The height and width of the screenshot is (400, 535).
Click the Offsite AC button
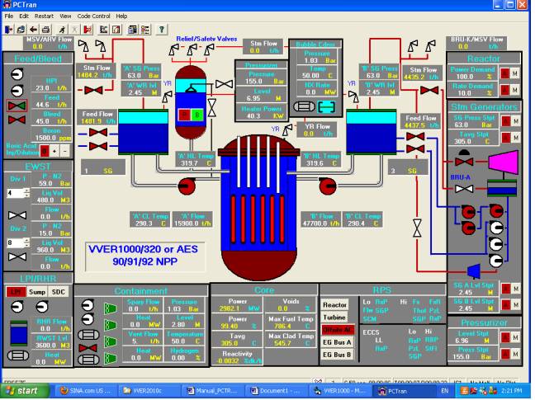[x=338, y=330]
